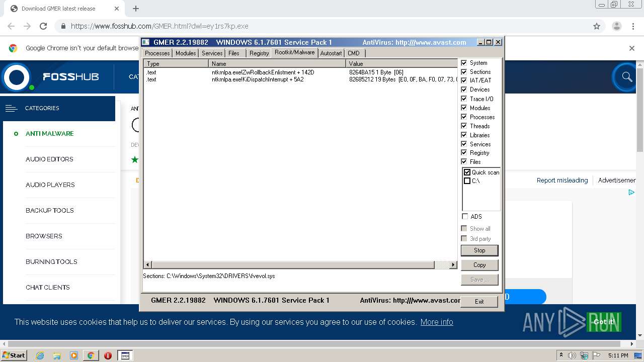Dismiss default browser notification bar
Image resolution: width=644 pixels, height=362 pixels.
pos(632,48)
